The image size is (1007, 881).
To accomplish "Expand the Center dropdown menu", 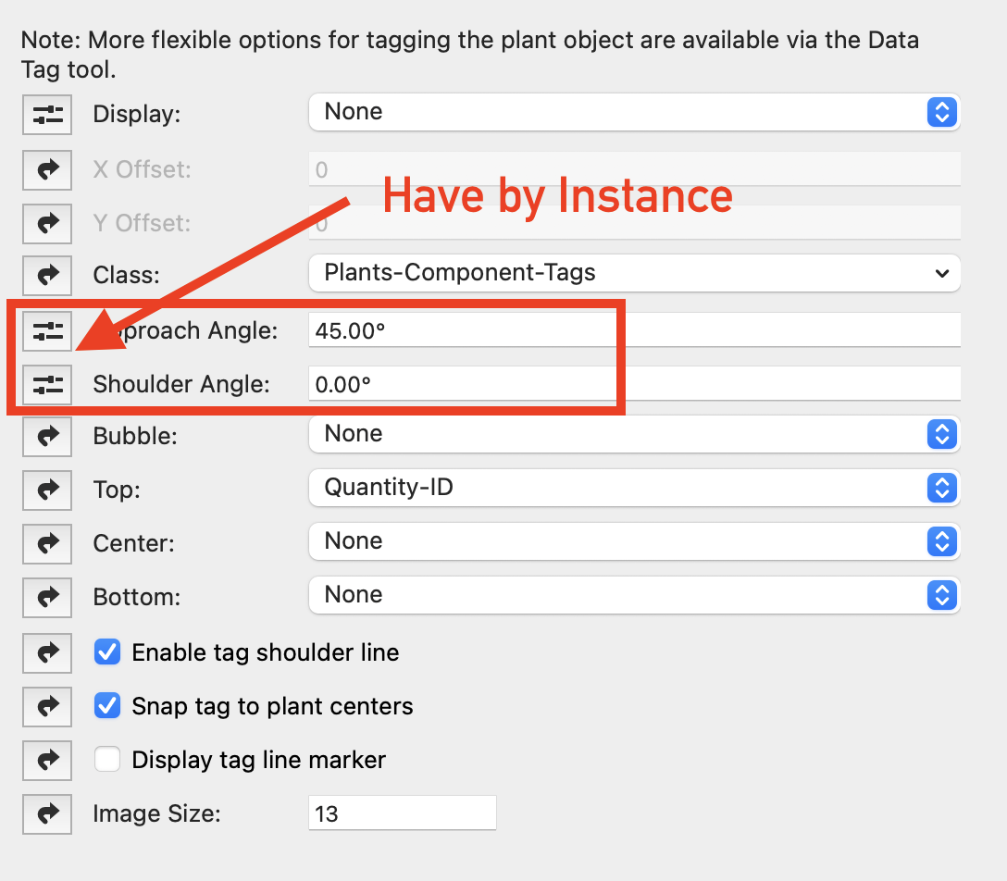I will click(634, 540).
